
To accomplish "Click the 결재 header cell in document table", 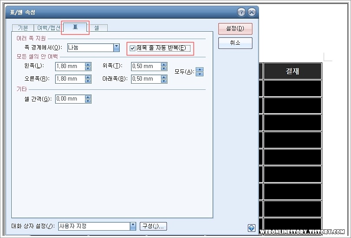I will click(x=292, y=71).
